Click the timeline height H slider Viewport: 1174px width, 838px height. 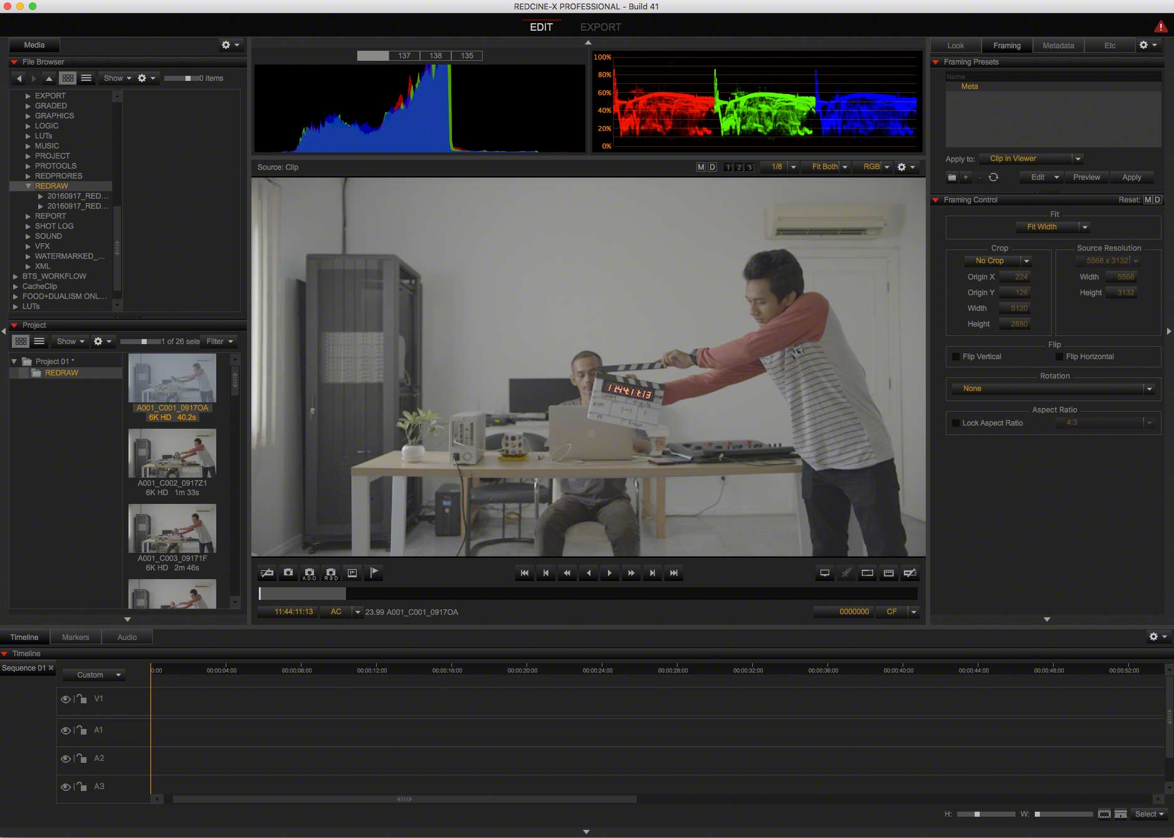[x=985, y=814]
